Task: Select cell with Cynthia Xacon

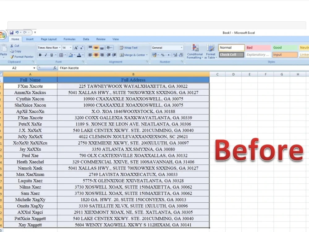Action: click(x=30, y=99)
